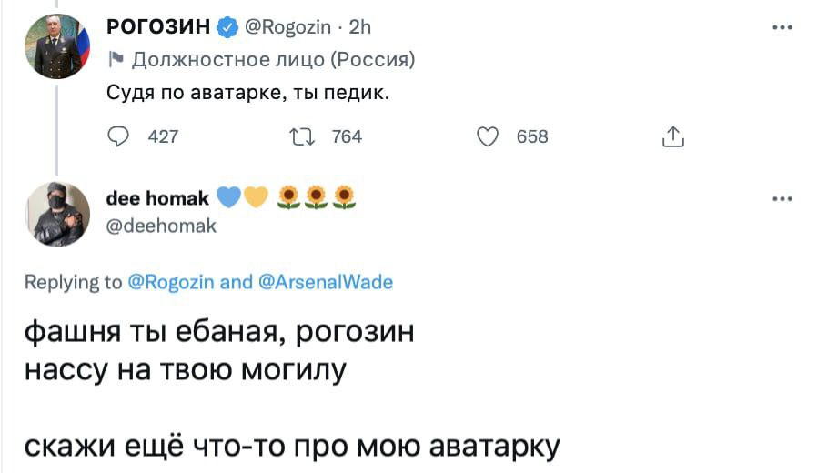Open the more options menu on dee homak's tweet
817x473 pixels.
(x=781, y=197)
